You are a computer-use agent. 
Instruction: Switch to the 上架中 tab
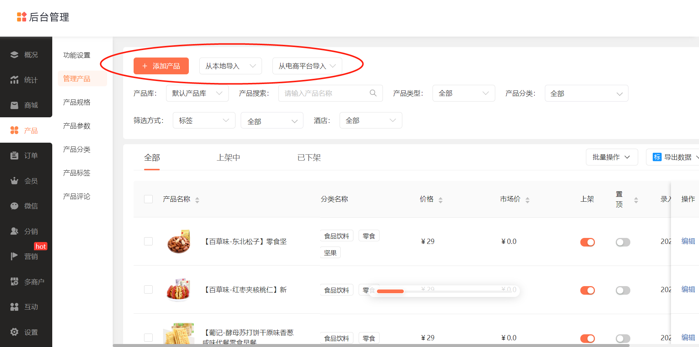(228, 158)
